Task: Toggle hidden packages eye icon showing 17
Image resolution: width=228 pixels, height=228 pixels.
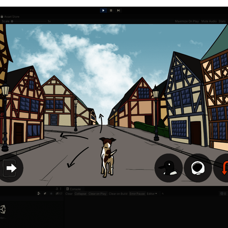Action: pyautogui.click(x=59, y=194)
